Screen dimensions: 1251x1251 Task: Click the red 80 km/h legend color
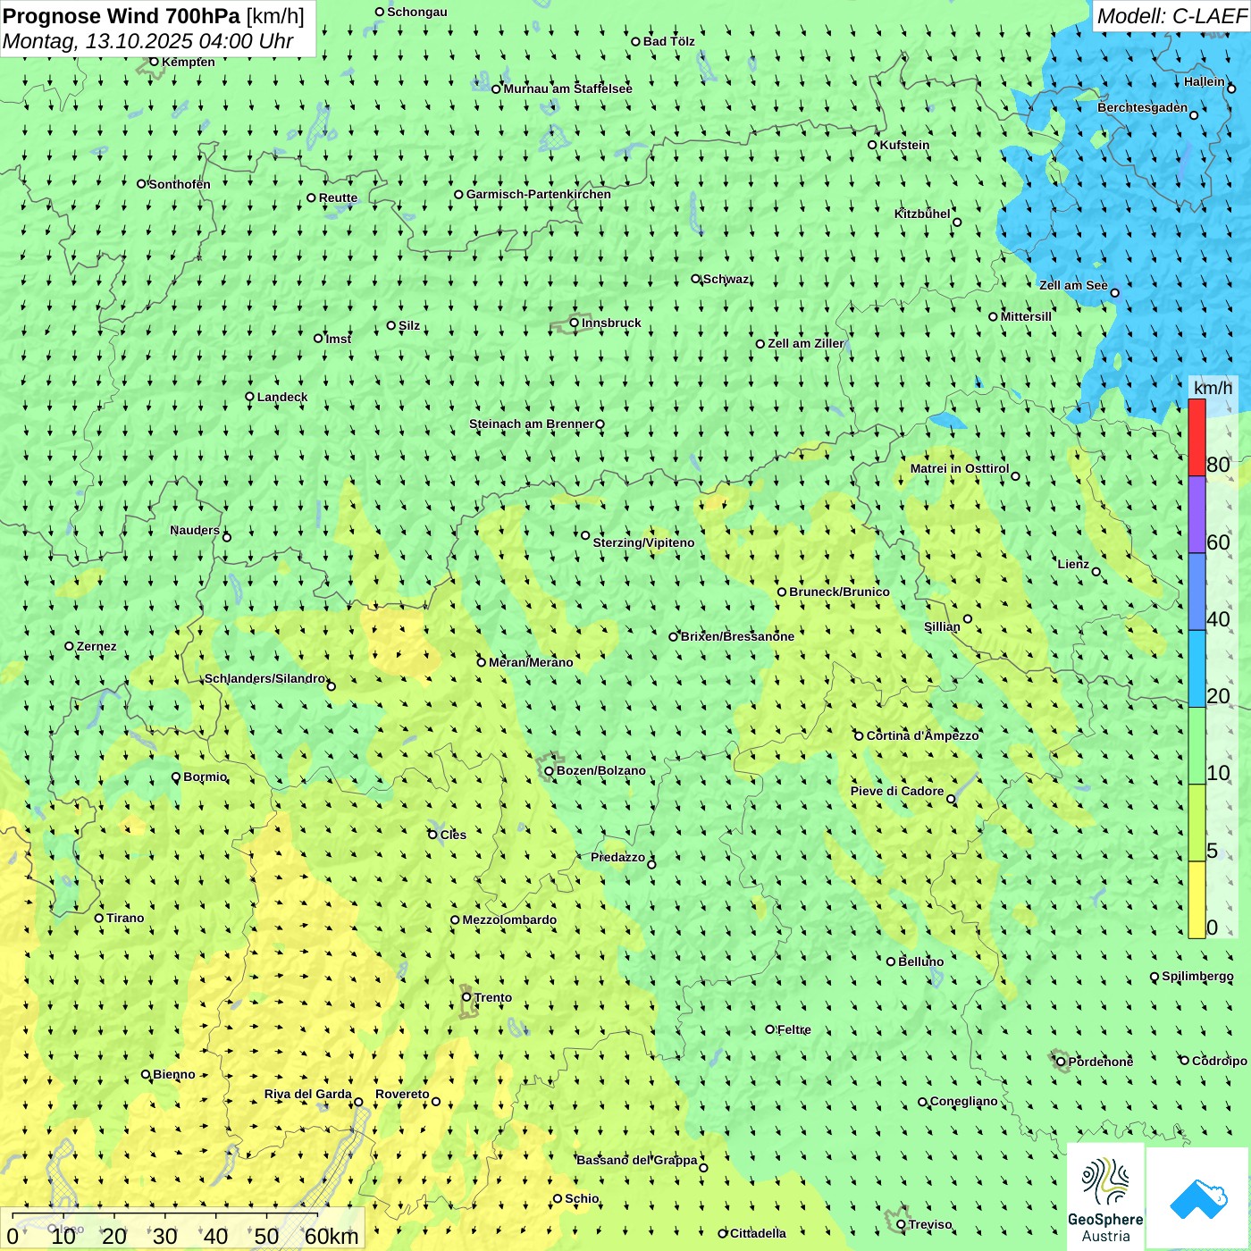[1196, 437]
